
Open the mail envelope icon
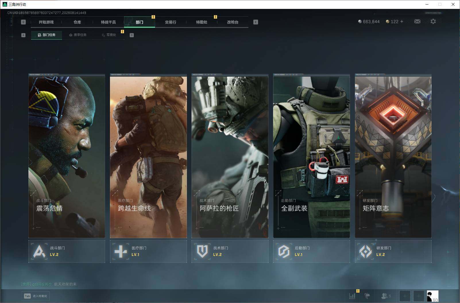(x=417, y=22)
